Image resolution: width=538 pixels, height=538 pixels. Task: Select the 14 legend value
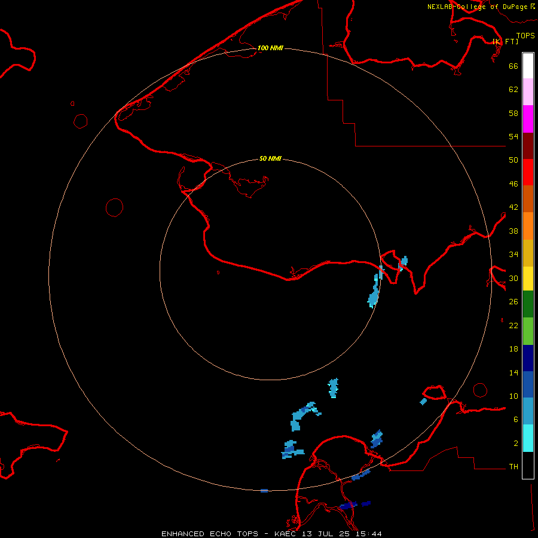513,372
